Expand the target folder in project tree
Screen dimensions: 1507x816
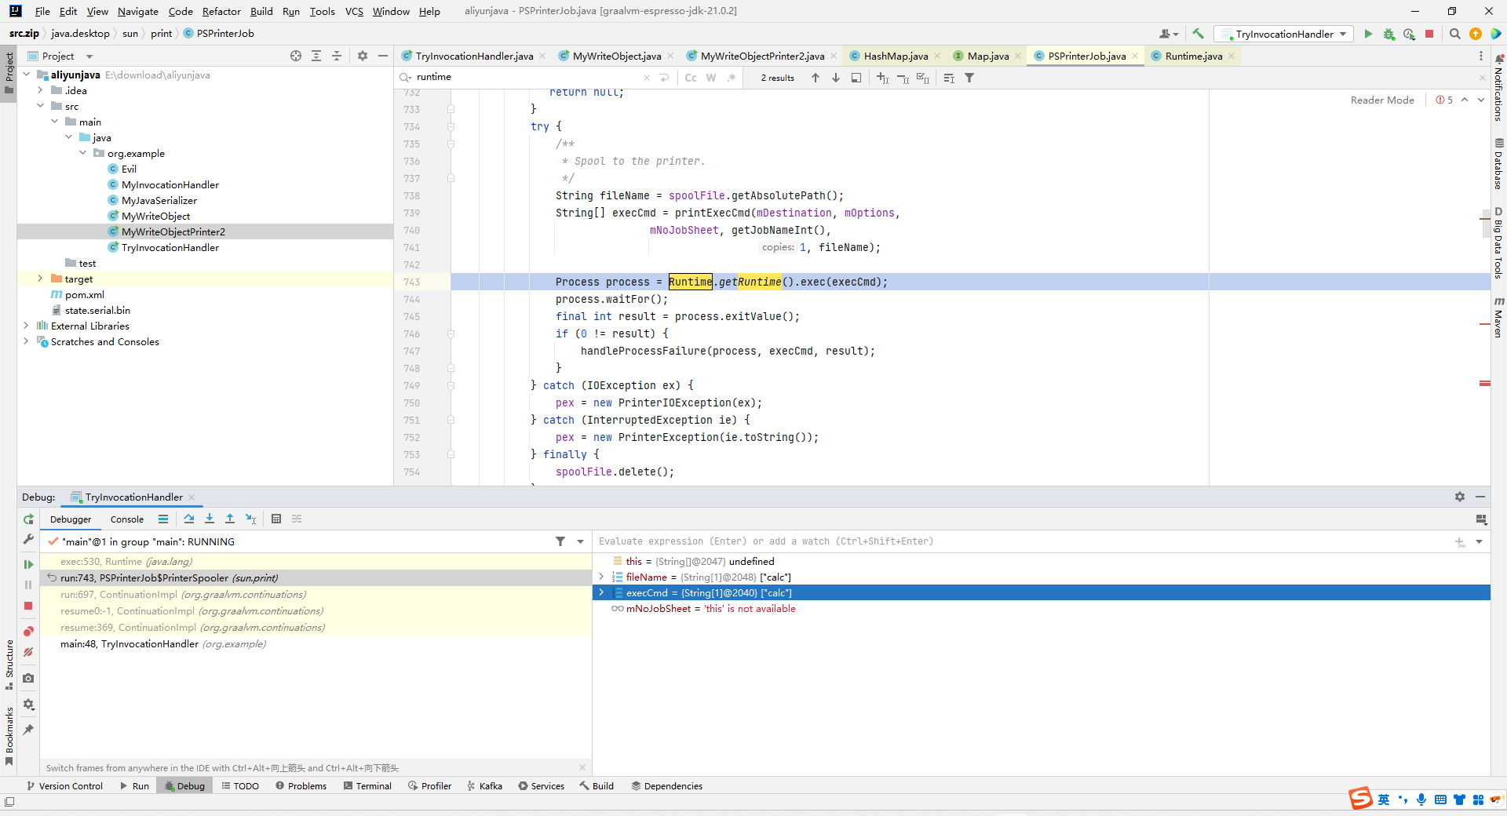click(x=40, y=279)
